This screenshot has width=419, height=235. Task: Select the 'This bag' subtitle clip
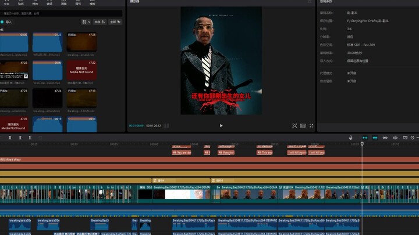pyautogui.click(x=265, y=153)
